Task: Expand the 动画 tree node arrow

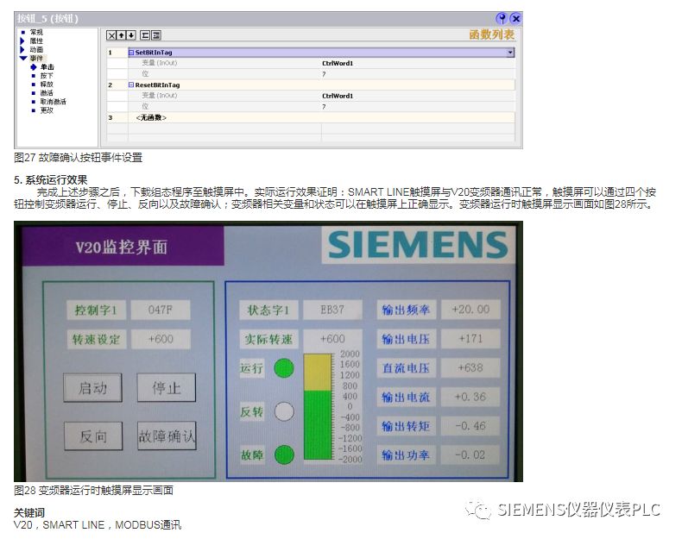Action: 22,49
